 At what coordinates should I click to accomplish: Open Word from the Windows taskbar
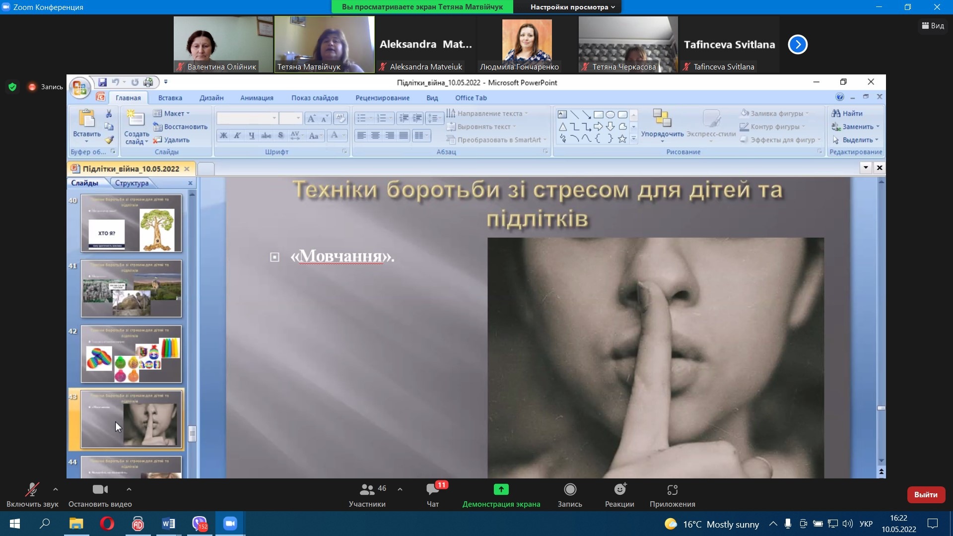(x=168, y=524)
